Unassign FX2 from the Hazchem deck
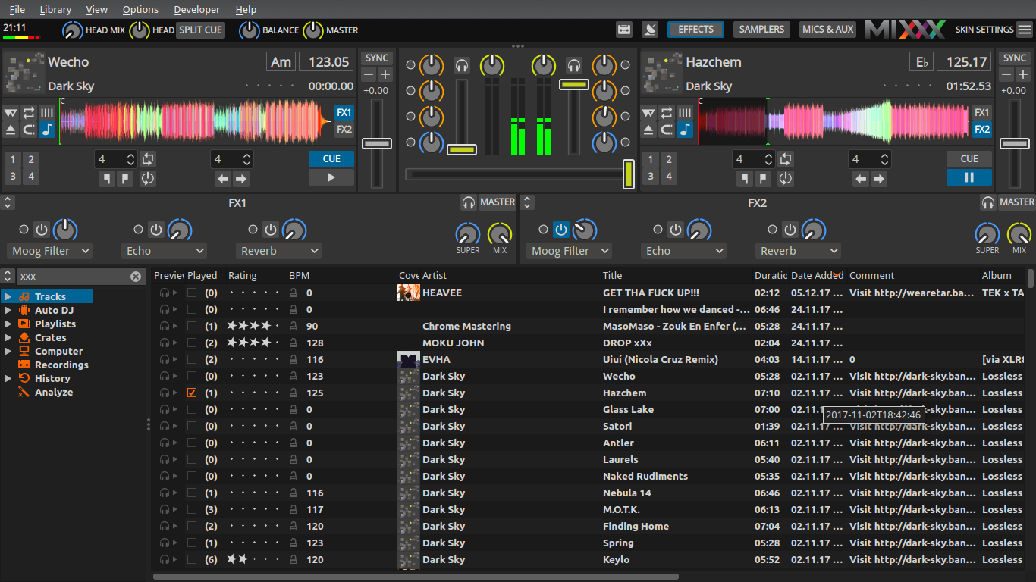The width and height of the screenshot is (1036, 582). coord(982,129)
